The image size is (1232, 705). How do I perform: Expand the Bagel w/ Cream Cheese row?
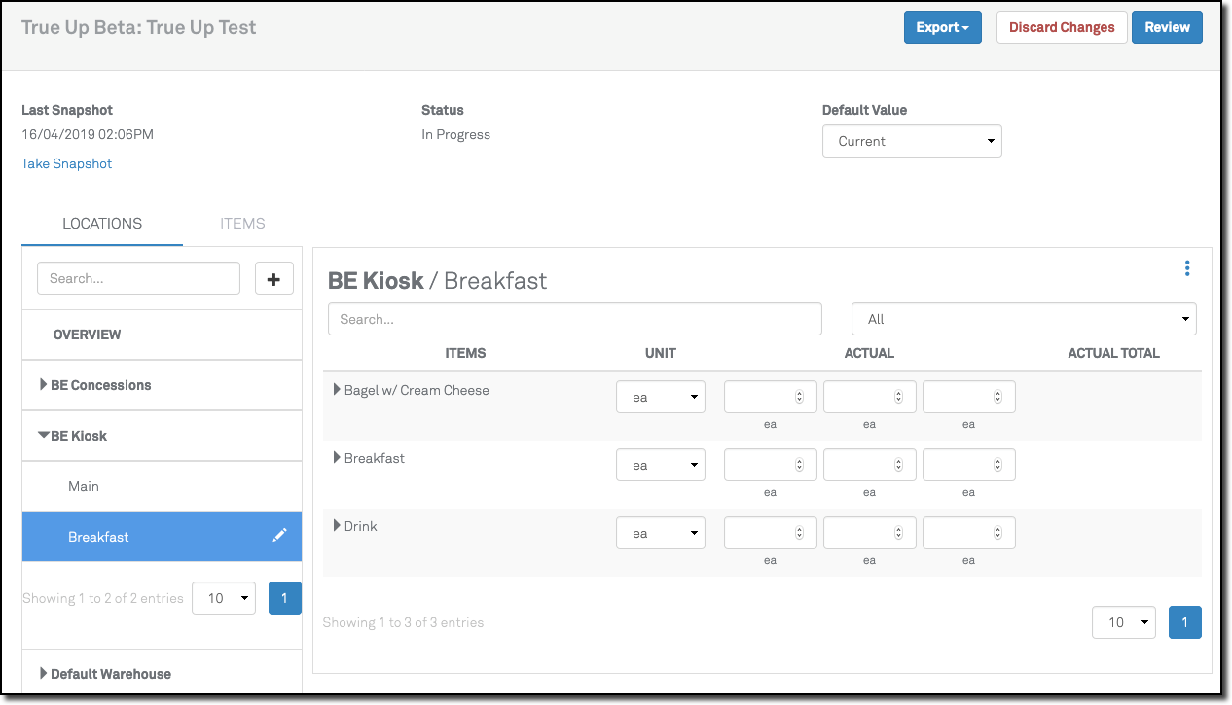tap(337, 390)
